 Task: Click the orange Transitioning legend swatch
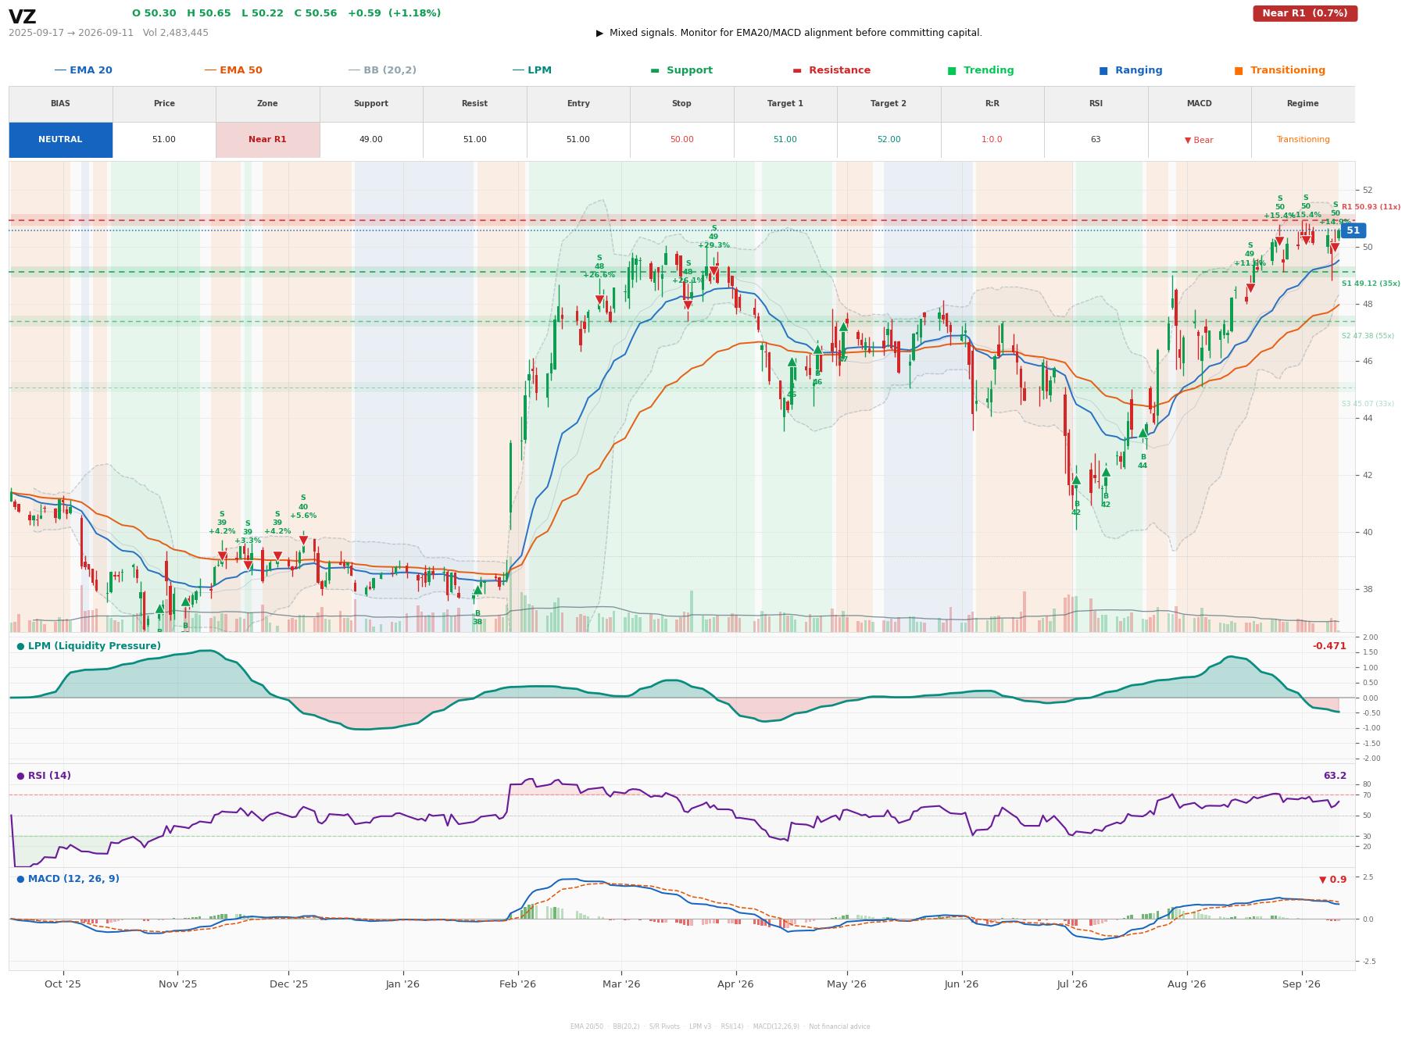point(1239,71)
